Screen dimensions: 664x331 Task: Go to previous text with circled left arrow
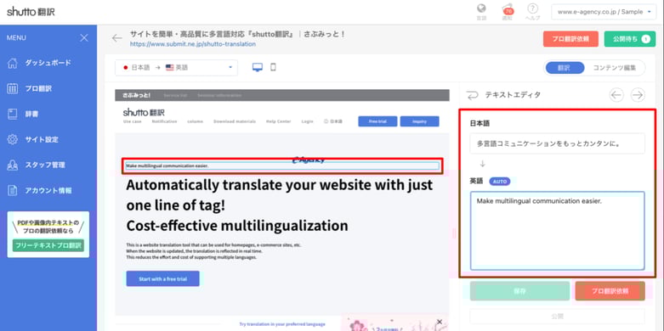pos(616,95)
